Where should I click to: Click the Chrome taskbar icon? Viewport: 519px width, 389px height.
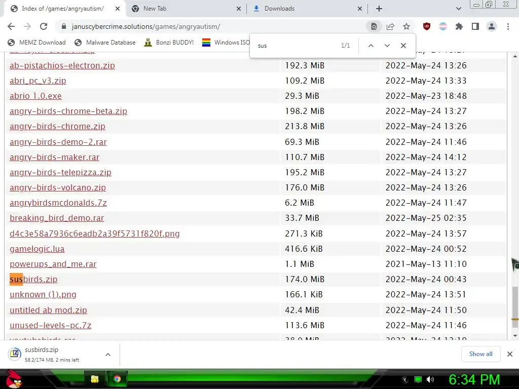tap(117, 379)
